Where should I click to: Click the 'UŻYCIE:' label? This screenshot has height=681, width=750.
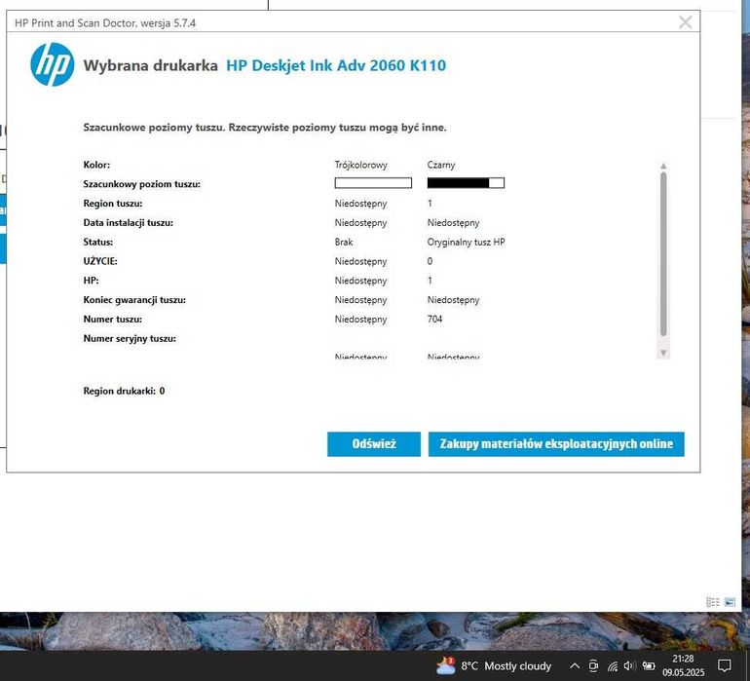click(100, 261)
